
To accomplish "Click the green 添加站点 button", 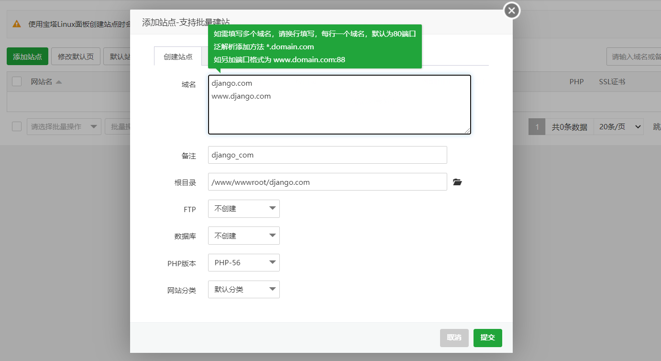I will [27, 56].
